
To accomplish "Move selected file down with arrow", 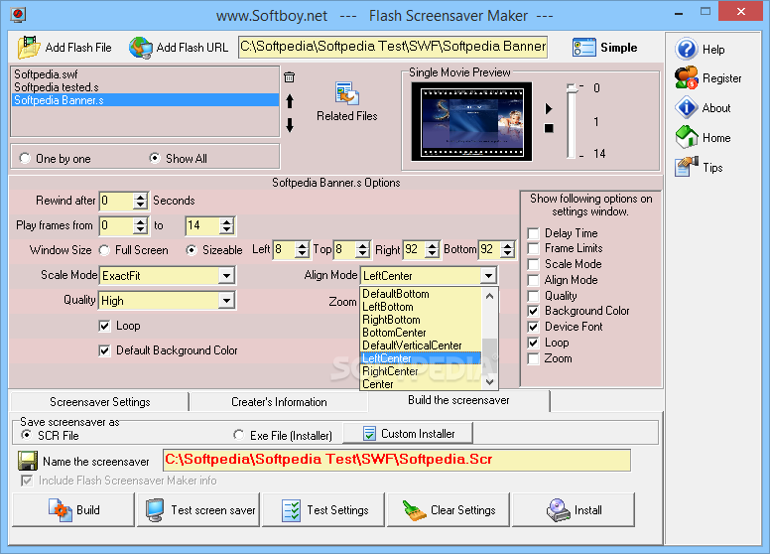I will [x=290, y=125].
